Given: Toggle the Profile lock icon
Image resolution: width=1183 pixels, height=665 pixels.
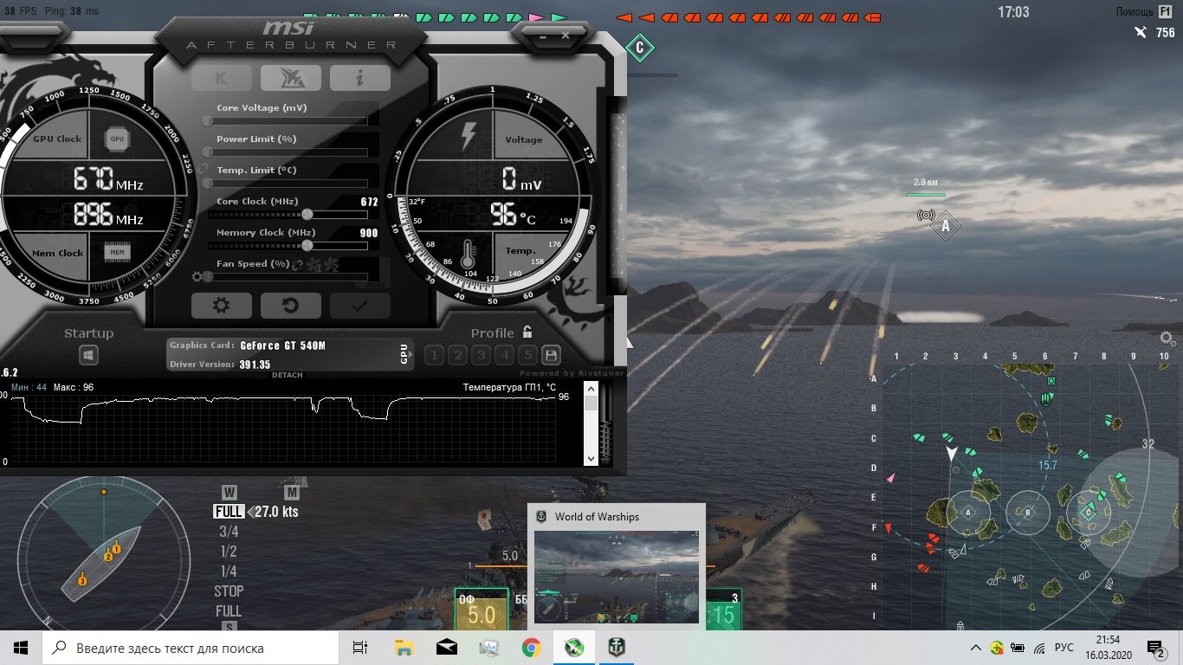Looking at the screenshot, I should pos(527,332).
